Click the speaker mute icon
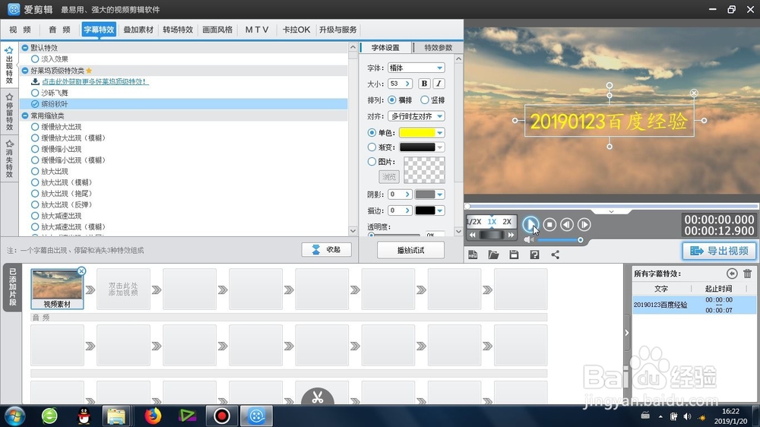 [528, 240]
